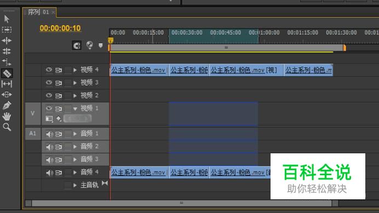Toggle sync lock on 视频 2
Screen dimensions: 379x213
pyautogui.click(x=59, y=96)
